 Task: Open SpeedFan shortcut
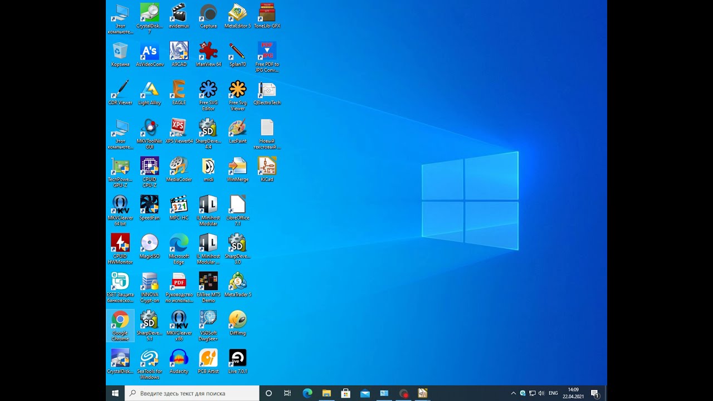[150, 208]
